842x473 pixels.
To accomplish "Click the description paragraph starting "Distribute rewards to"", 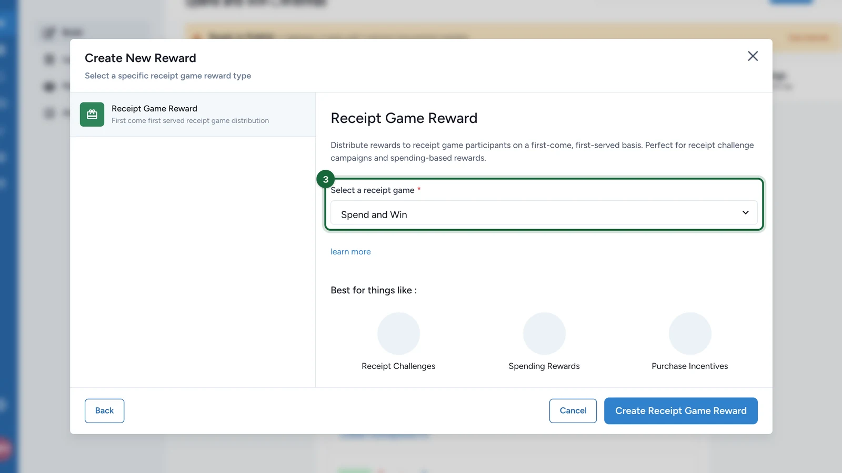I will [542, 151].
